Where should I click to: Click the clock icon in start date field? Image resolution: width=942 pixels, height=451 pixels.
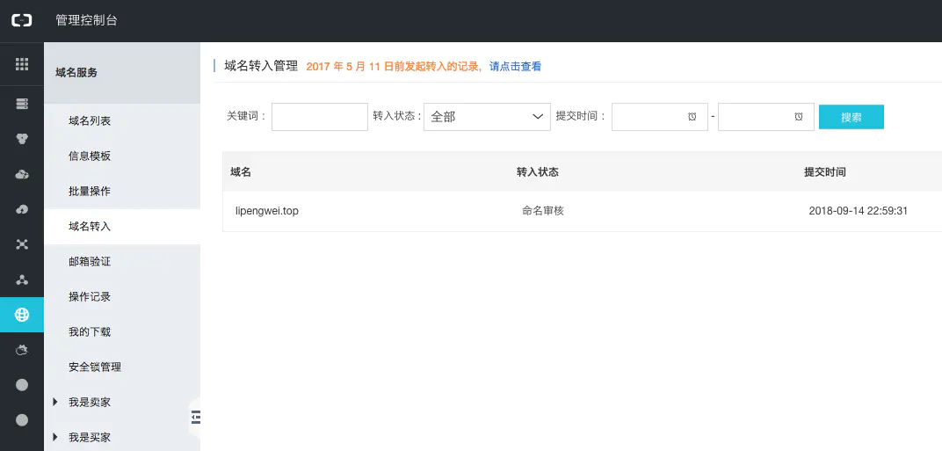pyautogui.click(x=692, y=117)
